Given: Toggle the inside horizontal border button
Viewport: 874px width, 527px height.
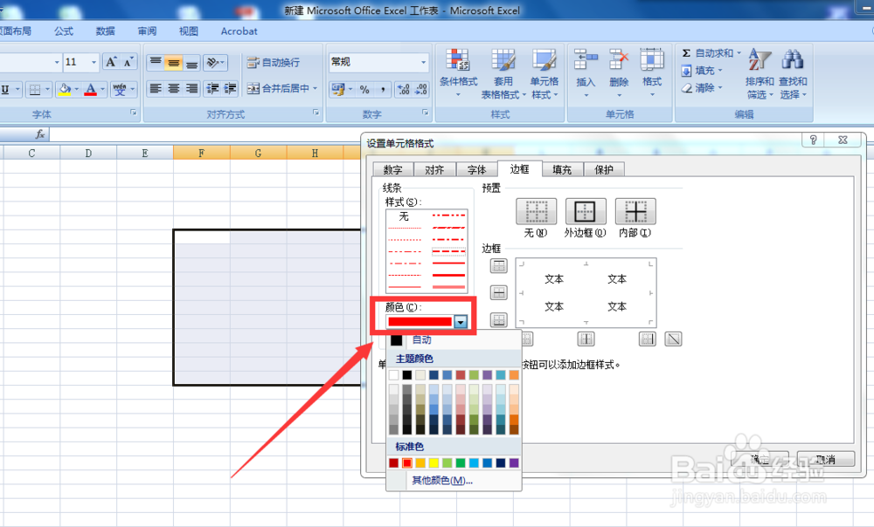Looking at the screenshot, I should tap(499, 292).
